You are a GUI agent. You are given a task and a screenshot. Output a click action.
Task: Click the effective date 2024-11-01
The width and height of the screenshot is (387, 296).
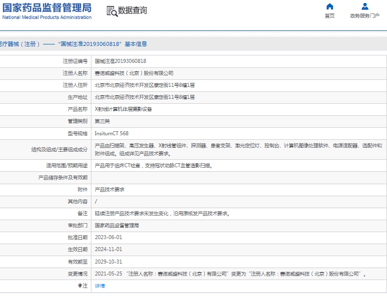(x=108, y=250)
